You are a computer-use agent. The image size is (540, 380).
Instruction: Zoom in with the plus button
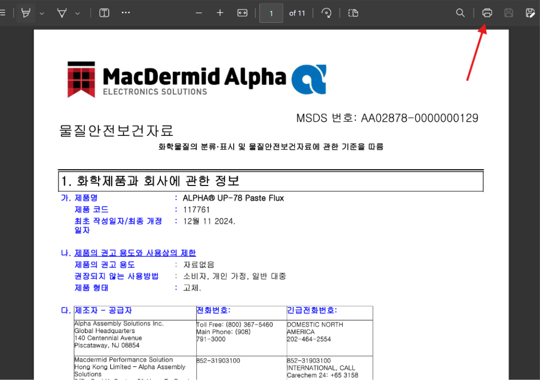[220, 13]
